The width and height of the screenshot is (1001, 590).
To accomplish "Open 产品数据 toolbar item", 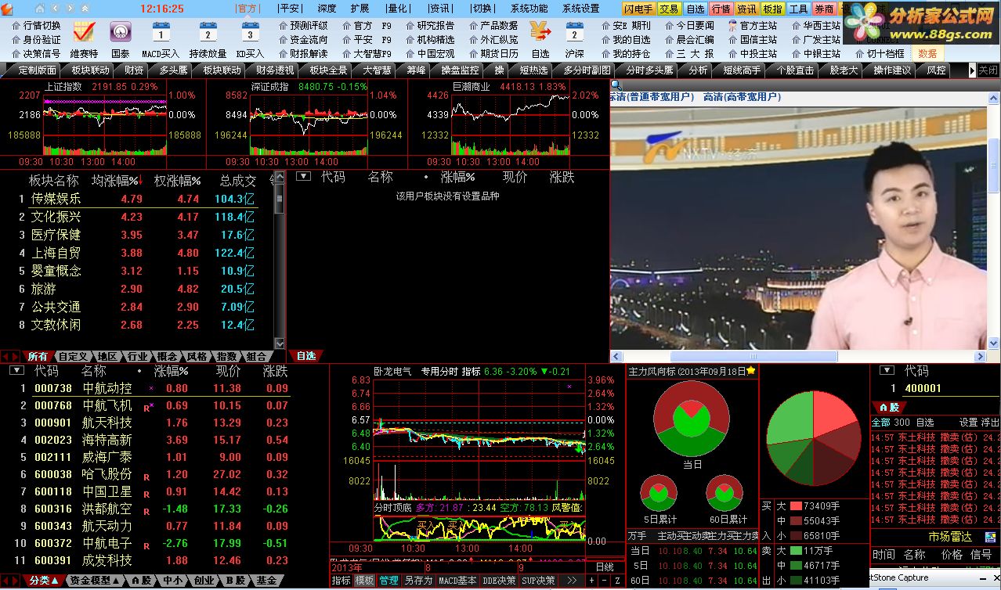I will click(x=493, y=25).
